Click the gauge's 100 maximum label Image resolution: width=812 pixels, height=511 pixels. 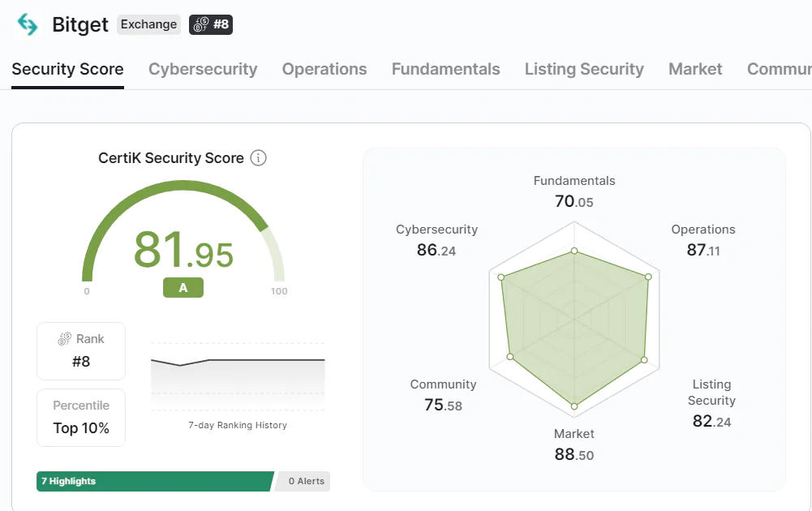[279, 291]
